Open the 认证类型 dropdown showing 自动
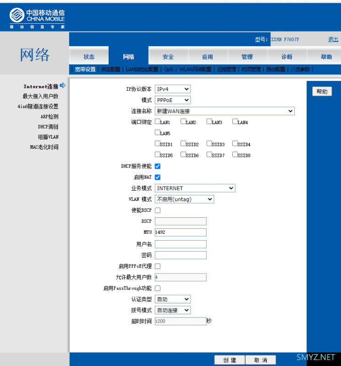341x366 pixels. click(173, 299)
